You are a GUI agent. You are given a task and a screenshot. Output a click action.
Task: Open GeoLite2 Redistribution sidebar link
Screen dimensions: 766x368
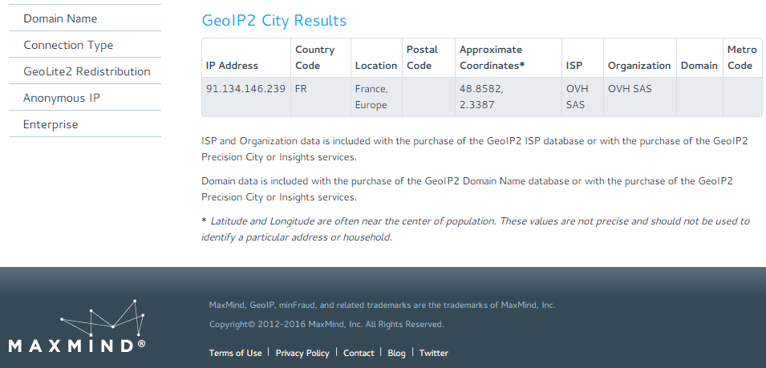click(84, 71)
